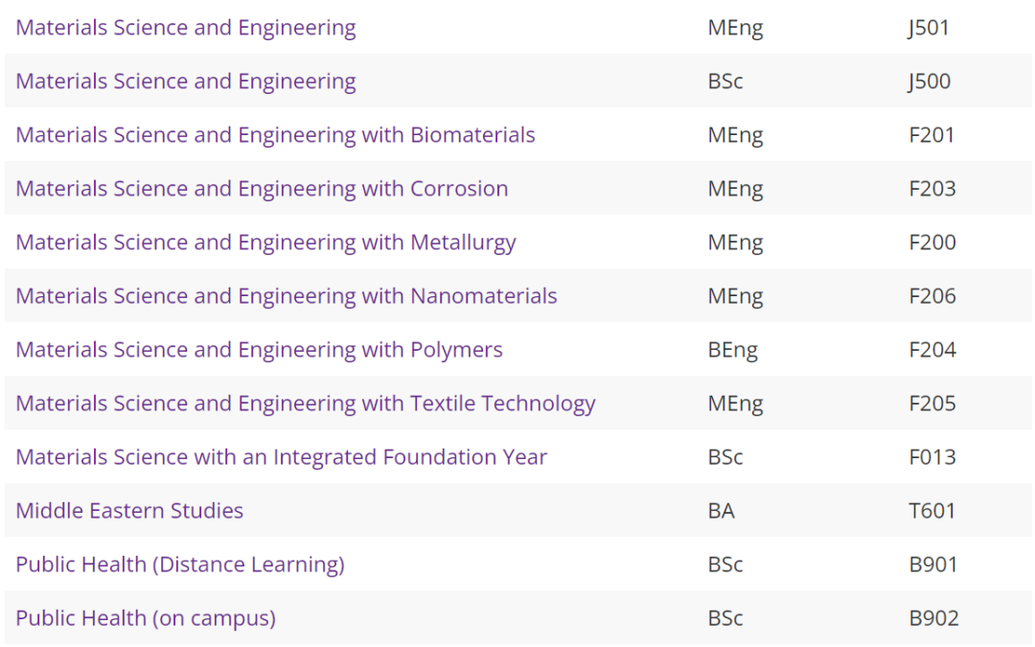1035x647 pixels.
Task: Open Materials Science and Engineering with Biomaterials
Action: (275, 135)
